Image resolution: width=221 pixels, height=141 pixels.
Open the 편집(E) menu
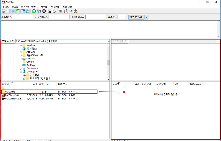15,7
